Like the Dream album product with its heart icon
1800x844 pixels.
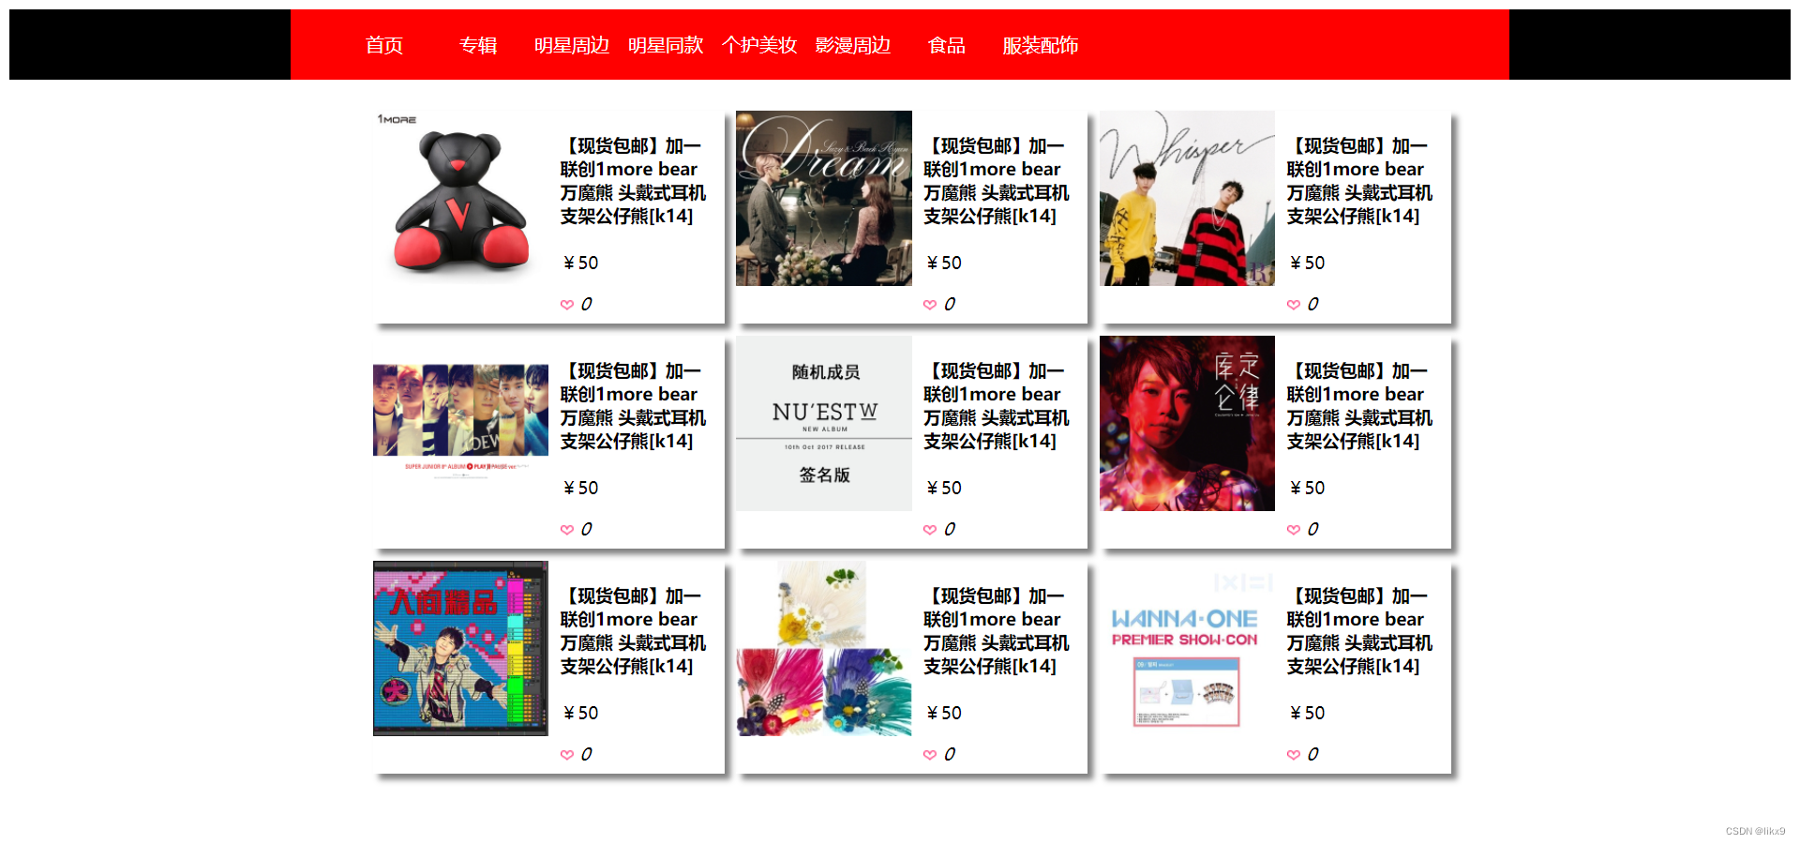[930, 305]
